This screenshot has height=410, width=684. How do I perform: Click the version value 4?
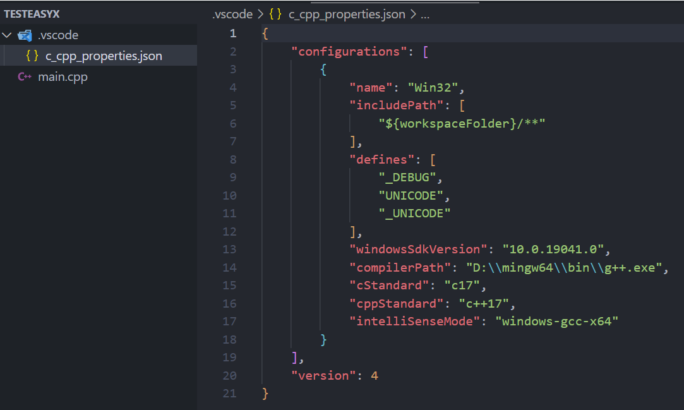(x=375, y=375)
